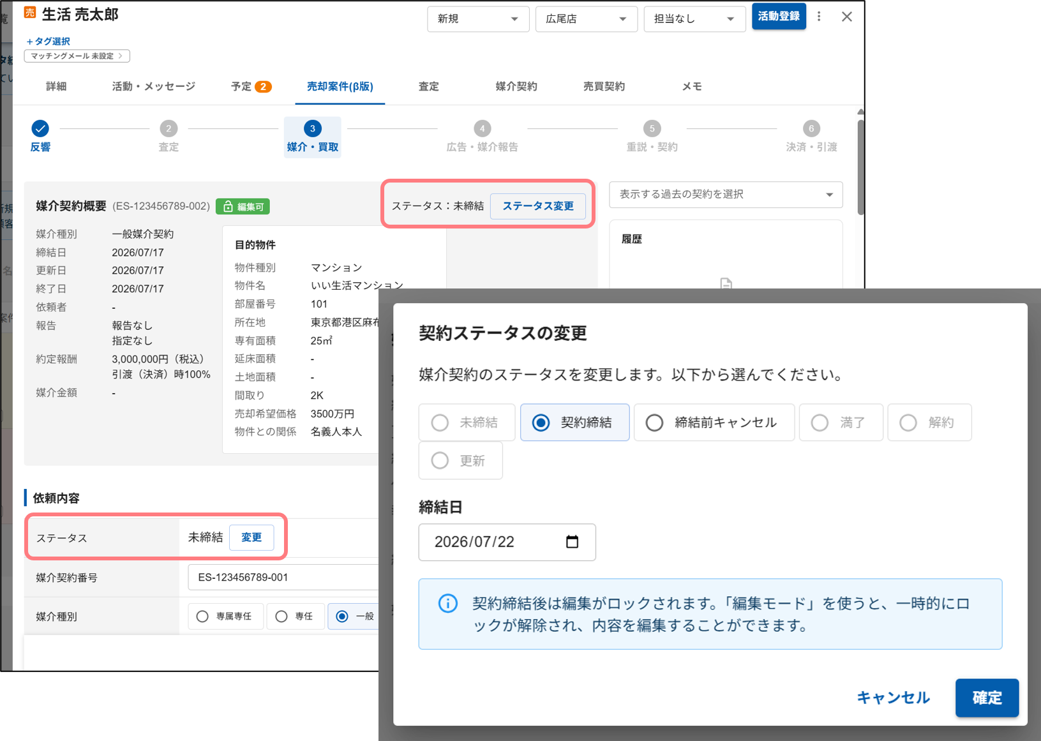Select the 契約締結 radio option
The image size is (1041, 741).
pos(574,423)
